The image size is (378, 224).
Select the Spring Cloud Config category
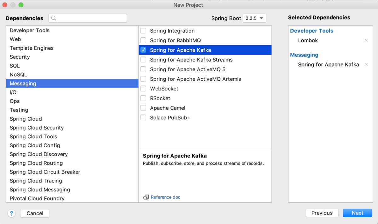[35, 145]
